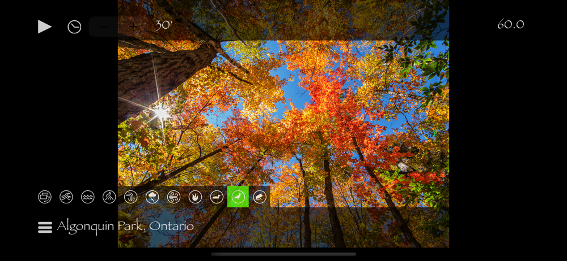Toggle the winding stream sound
This screenshot has width=567, height=261.
109,197
